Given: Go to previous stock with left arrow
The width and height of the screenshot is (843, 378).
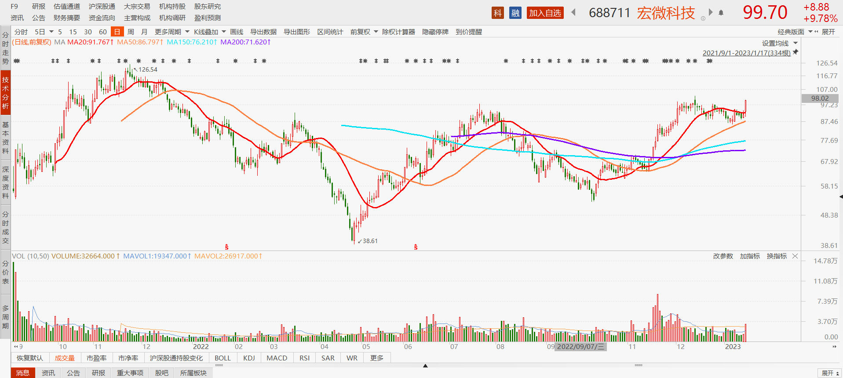Looking at the screenshot, I should tap(573, 12).
